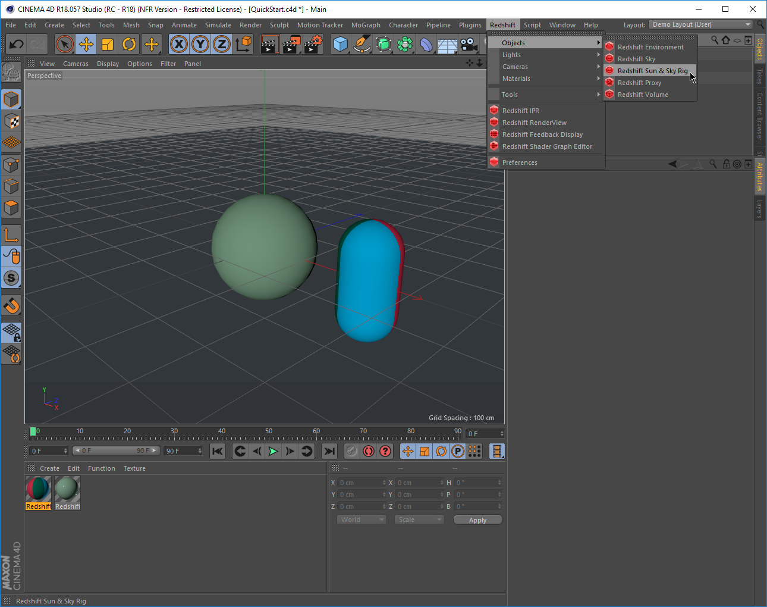Screen dimensions: 767x607
Task: Select the Scale tool
Action: (x=108, y=44)
